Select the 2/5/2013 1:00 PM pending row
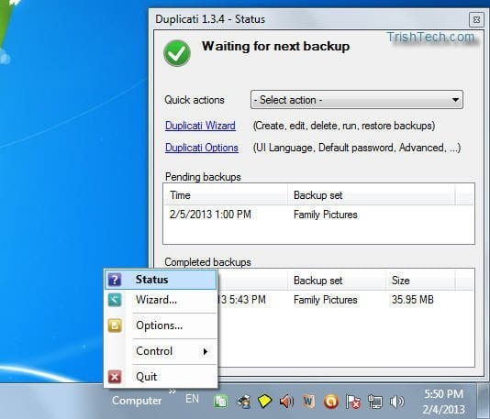 click(318, 215)
